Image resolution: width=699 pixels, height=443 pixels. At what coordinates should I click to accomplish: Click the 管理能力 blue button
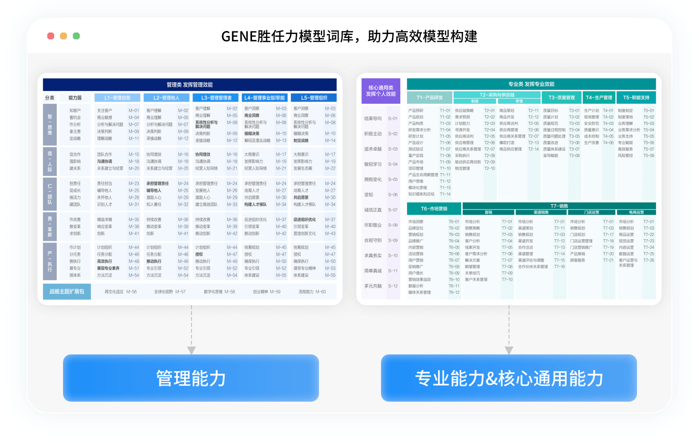point(191,378)
